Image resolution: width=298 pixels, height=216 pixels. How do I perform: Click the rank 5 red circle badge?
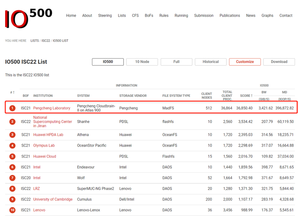click(x=12, y=156)
